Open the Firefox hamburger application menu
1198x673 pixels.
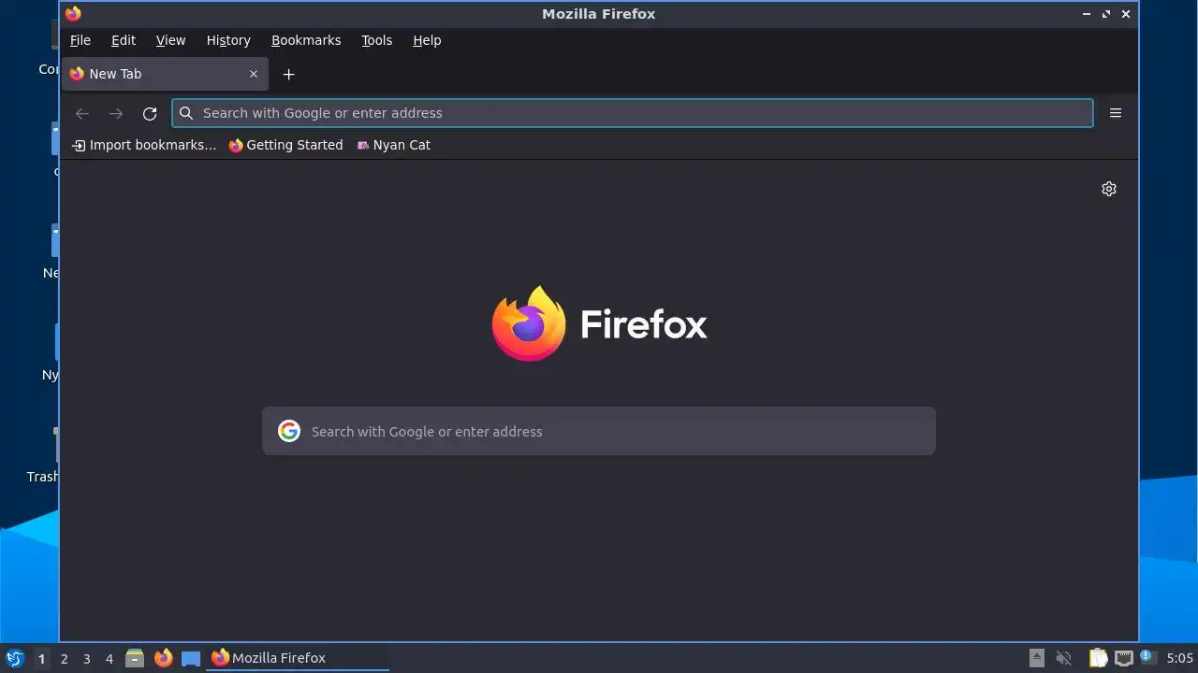tap(1116, 113)
